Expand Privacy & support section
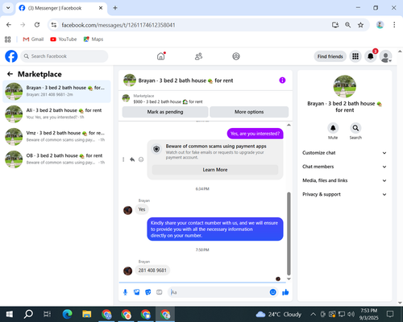This screenshot has width=403, height=322. 344,194
